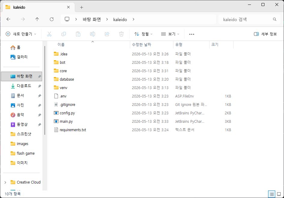The width and height of the screenshot is (284, 198).
Task: Unpin 바탕 화면 using its pin icon
Action: click(x=39, y=76)
